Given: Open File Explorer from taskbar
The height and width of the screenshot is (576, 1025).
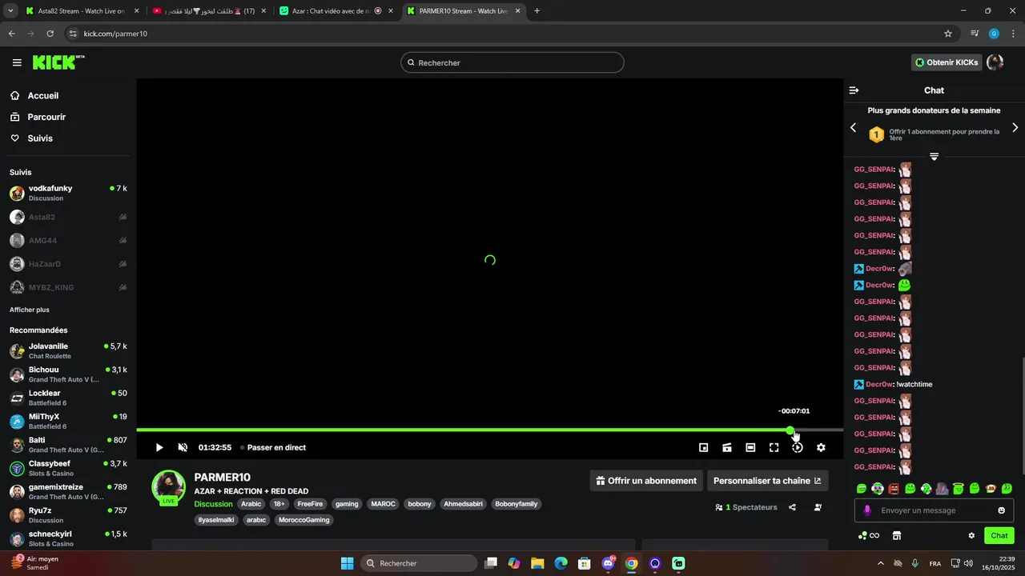Looking at the screenshot, I should 537,563.
